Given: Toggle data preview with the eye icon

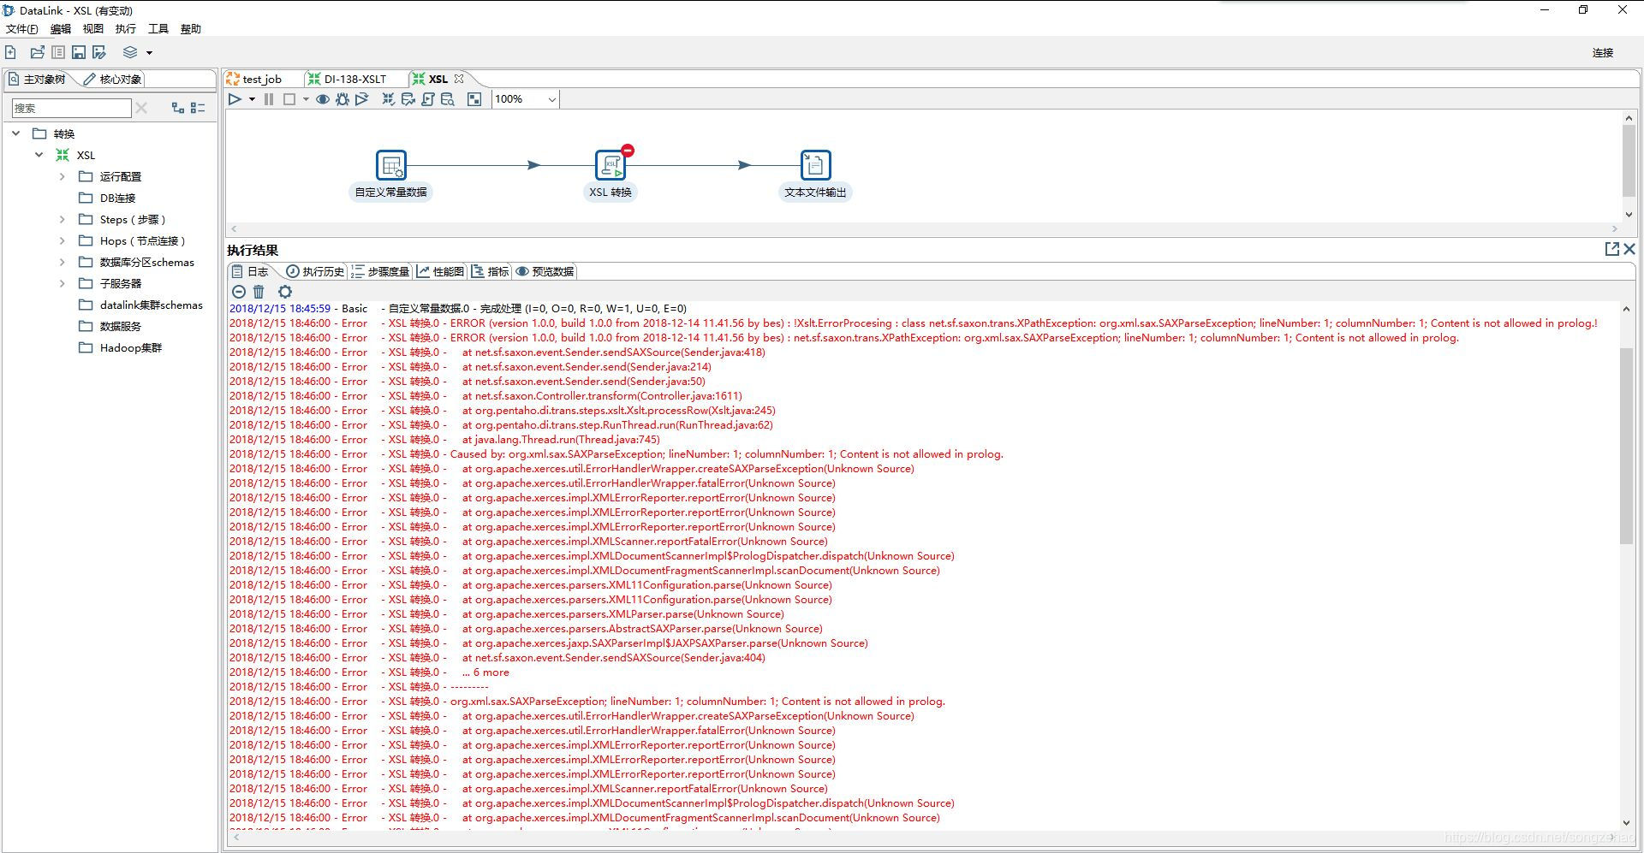Looking at the screenshot, I should tap(323, 98).
